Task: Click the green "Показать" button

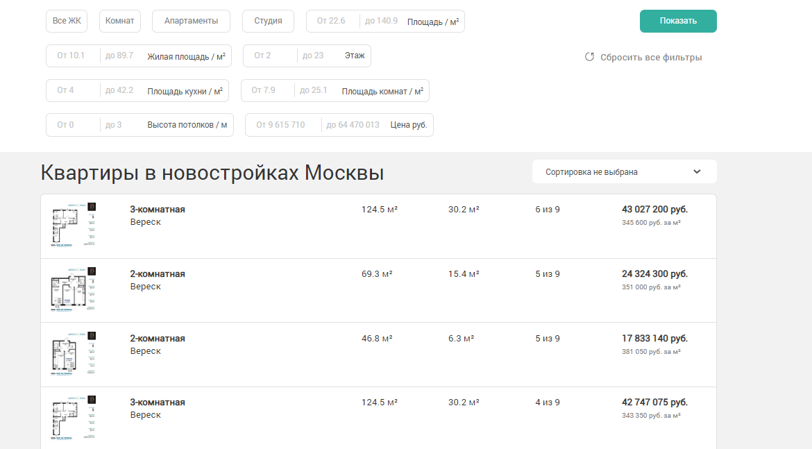Action: (677, 21)
